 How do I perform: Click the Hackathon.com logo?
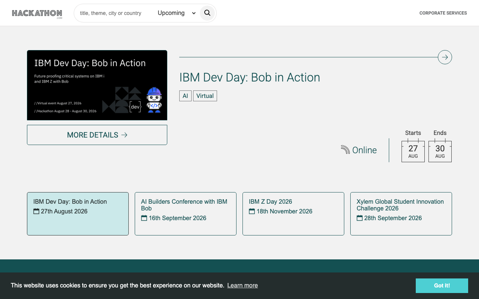37,14
